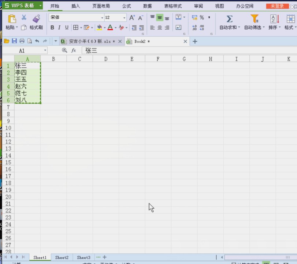Viewport: 297px width, 264px height.
Task: Open the font name dropdown
Action: click(102, 18)
